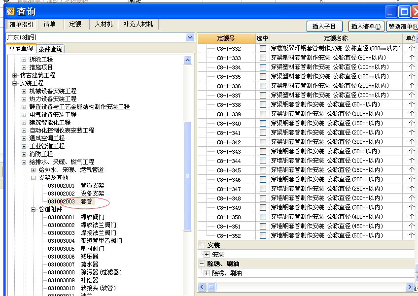Collapse the 给排水、采暖、燃气工程 node

coord(24,162)
